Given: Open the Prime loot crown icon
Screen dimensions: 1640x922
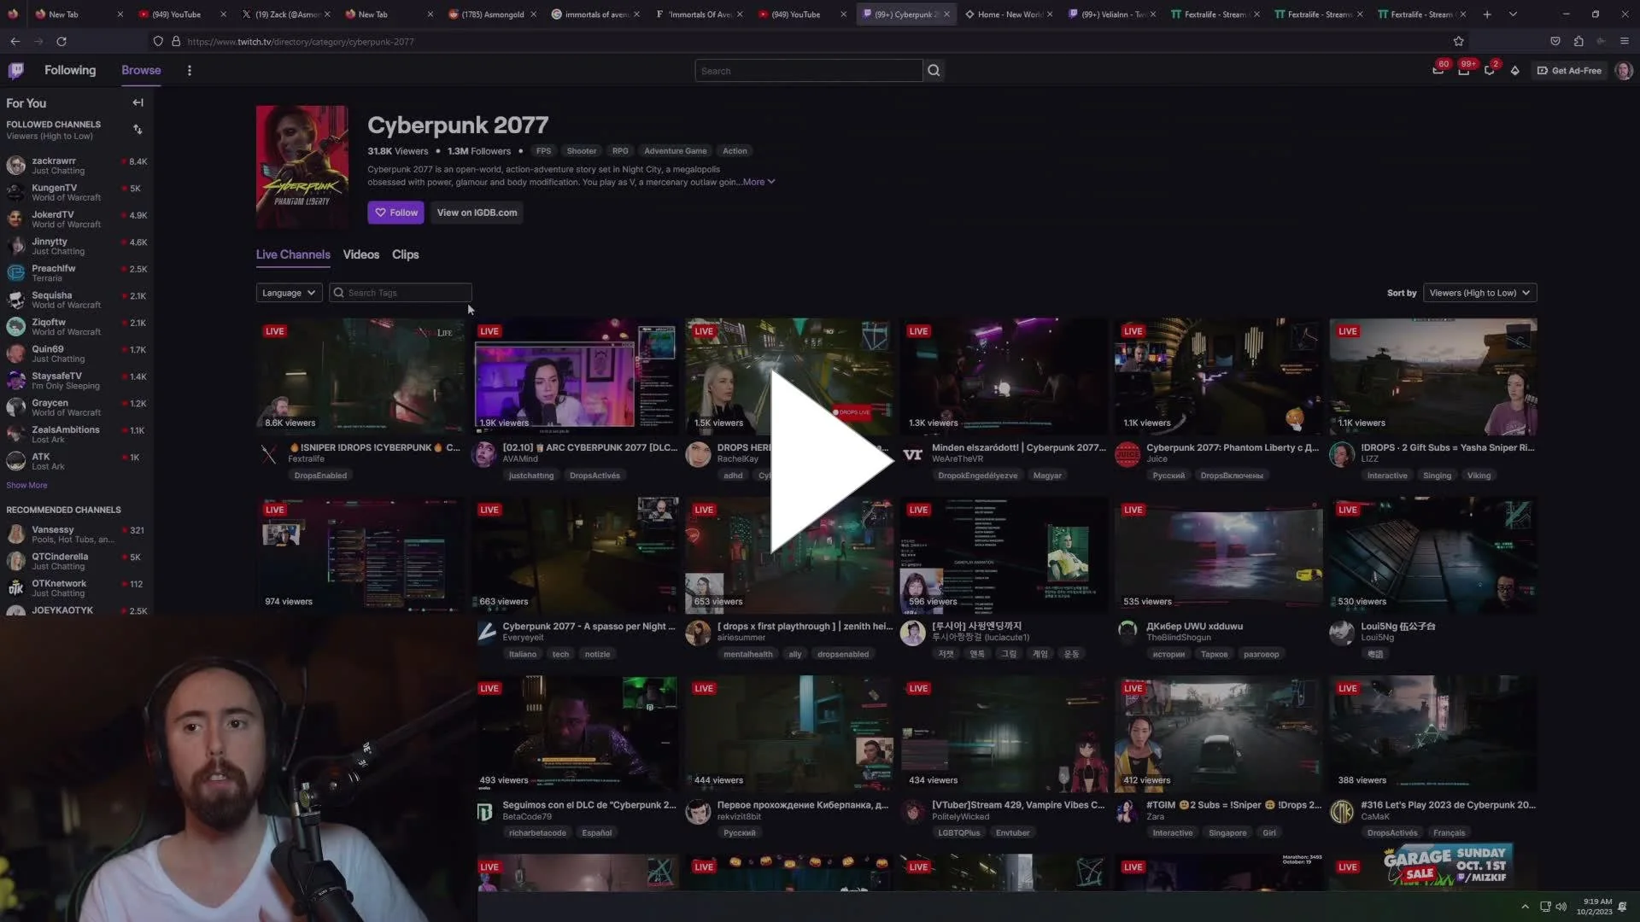Looking at the screenshot, I should pyautogui.click(x=1438, y=71).
